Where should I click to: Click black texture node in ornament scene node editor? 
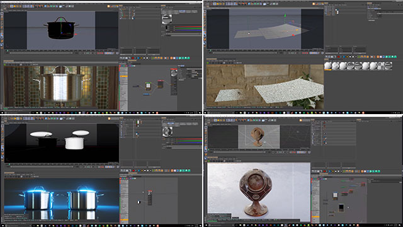point(341,207)
